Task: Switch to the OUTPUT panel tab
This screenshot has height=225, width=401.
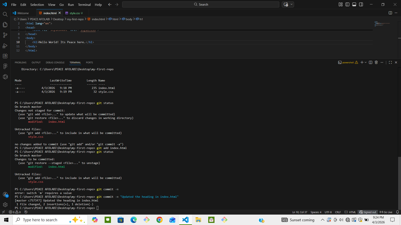Action: (x=36, y=62)
